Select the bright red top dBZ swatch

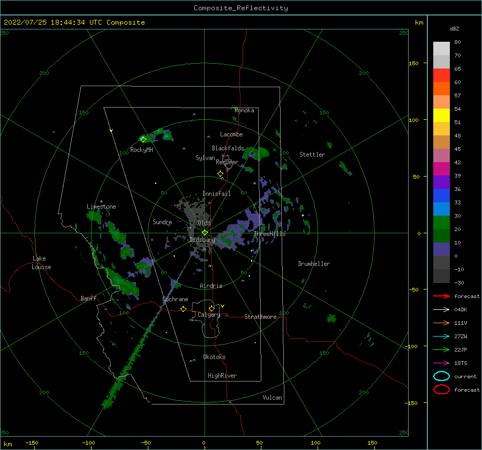pos(441,75)
